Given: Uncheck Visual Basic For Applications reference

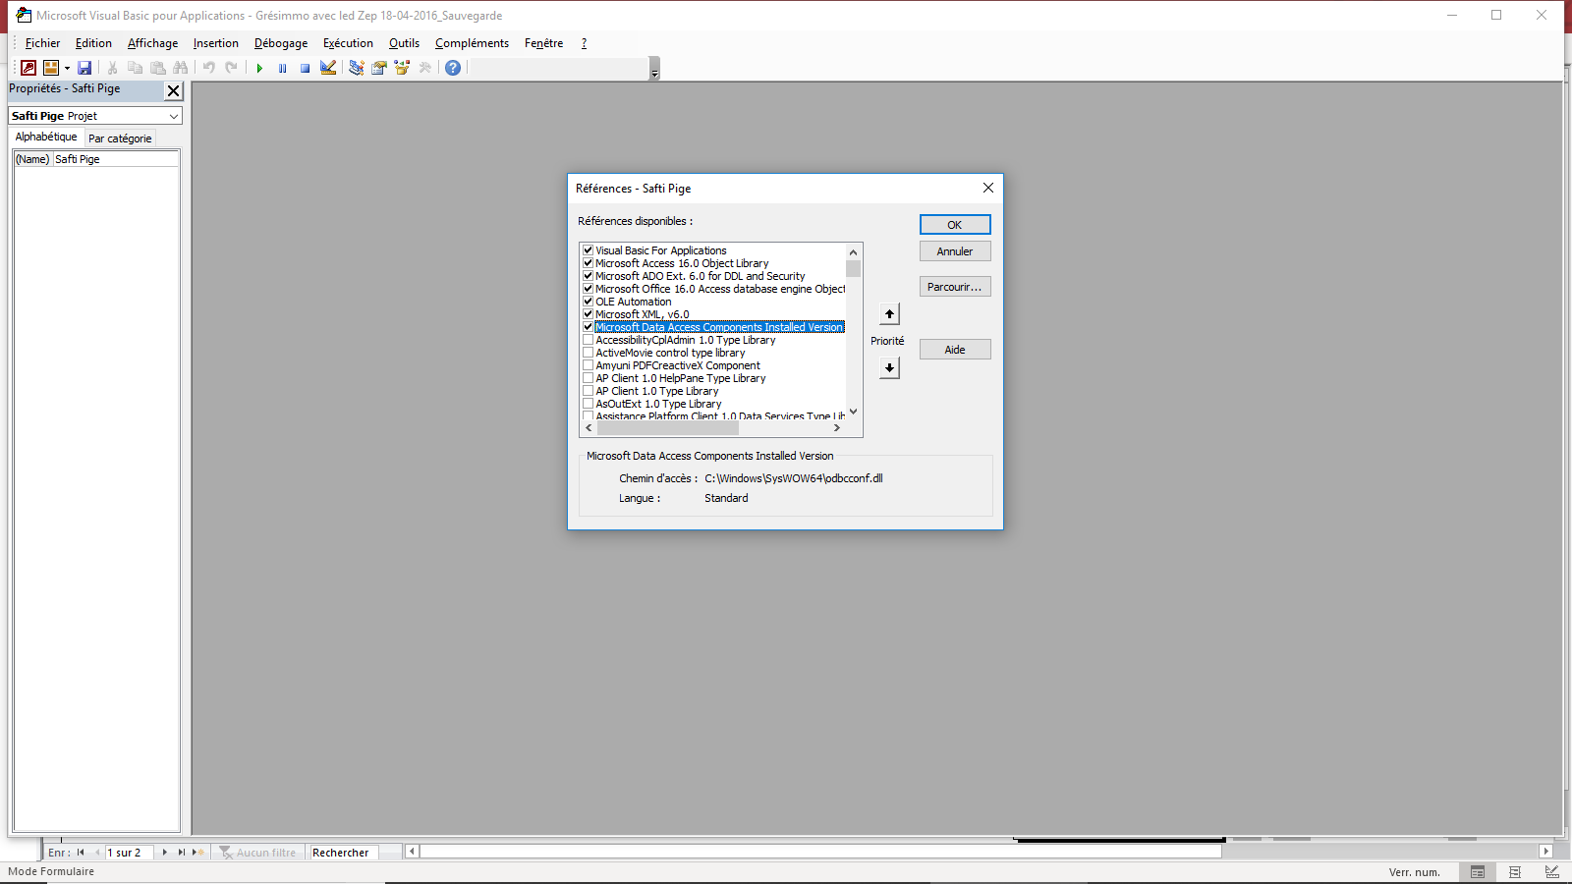Looking at the screenshot, I should click(x=588, y=250).
